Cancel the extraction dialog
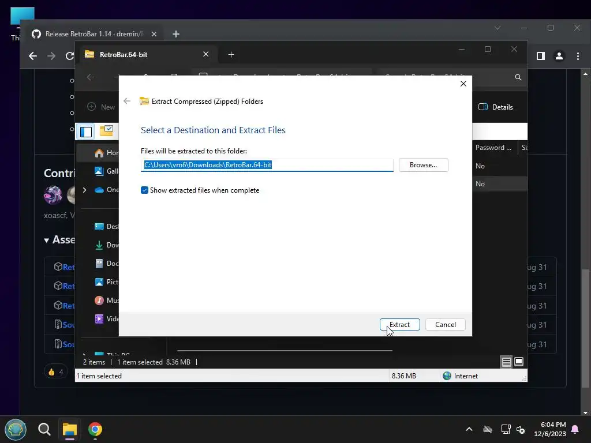This screenshot has width=591, height=443. 445,324
